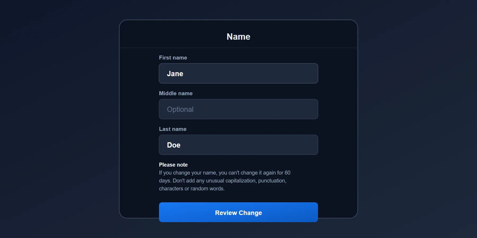Image resolution: width=477 pixels, height=238 pixels.
Task: Select the text Jane in First name
Action: (x=175, y=74)
